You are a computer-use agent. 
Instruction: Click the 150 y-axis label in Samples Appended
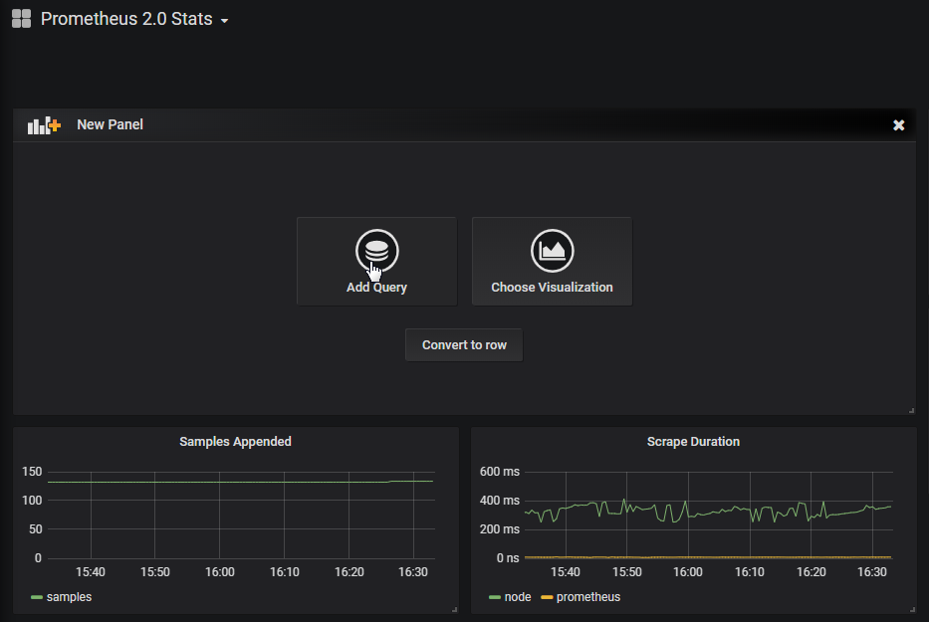32,472
